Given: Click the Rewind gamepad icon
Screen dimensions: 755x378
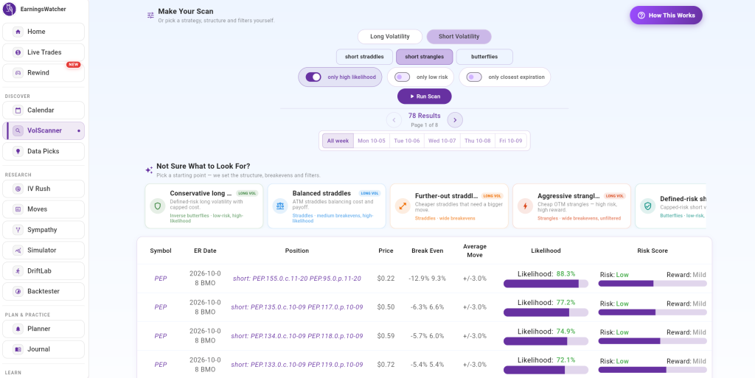Looking at the screenshot, I should coord(18,73).
